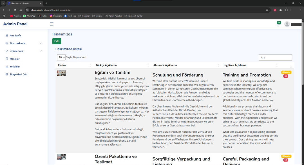Open the YouTube bookmark
Image resolution: width=304 pixels, height=165 pixels.
[15, 16]
